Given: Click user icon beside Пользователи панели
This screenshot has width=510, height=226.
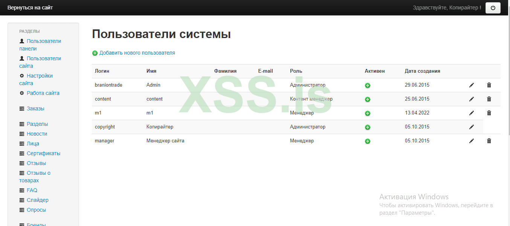Looking at the screenshot, I should tap(22, 41).
